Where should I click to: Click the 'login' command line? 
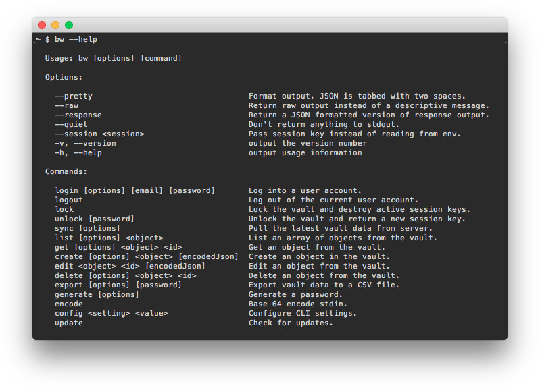pos(134,191)
